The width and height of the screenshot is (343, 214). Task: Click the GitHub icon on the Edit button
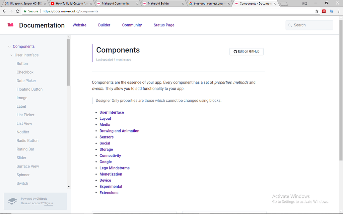click(x=235, y=51)
